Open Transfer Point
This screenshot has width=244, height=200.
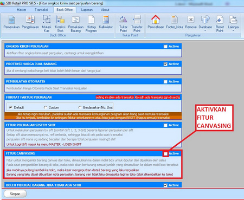137,24
